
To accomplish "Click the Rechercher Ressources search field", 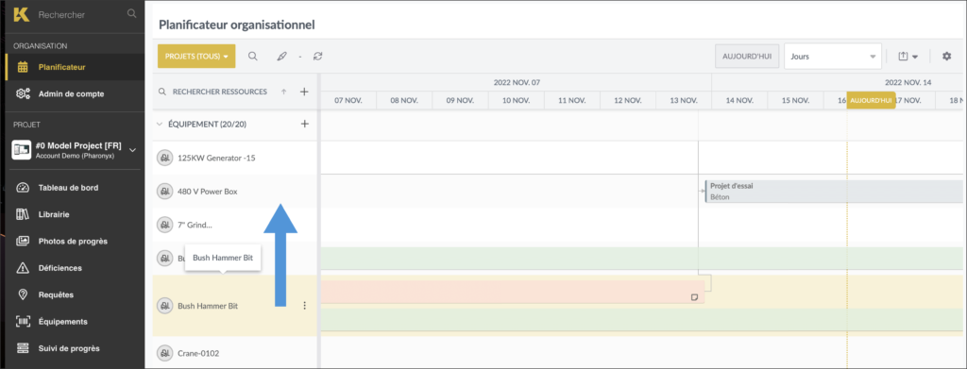I will click(x=219, y=92).
